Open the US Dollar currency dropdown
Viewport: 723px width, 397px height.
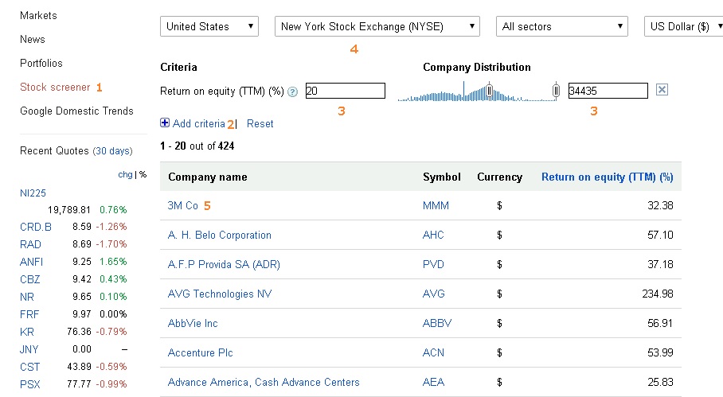pos(682,26)
